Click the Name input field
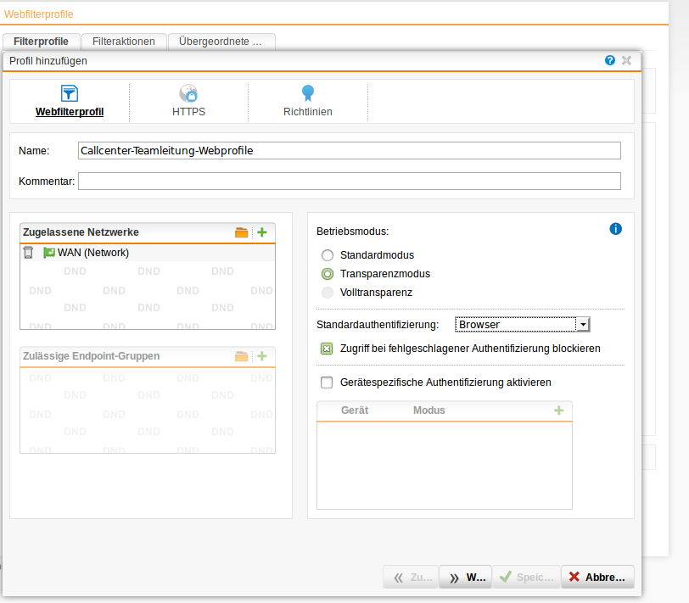The height and width of the screenshot is (603, 689). (x=349, y=151)
